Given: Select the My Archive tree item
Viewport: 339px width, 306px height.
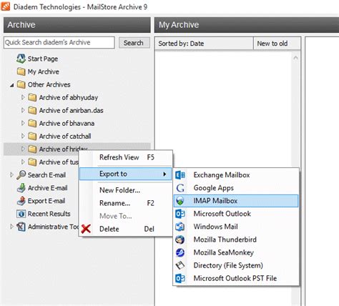Looking at the screenshot, I should (x=44, y=71).
